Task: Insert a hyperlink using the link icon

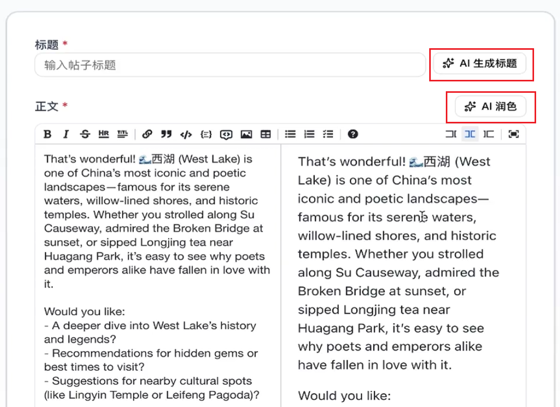Action: pos(147,134)
